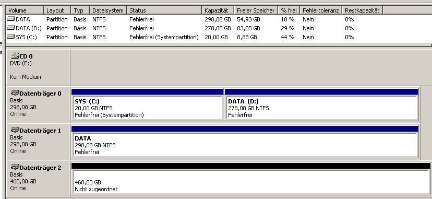Click capacity value 278,08 GB in volume list

coord(218,28)
